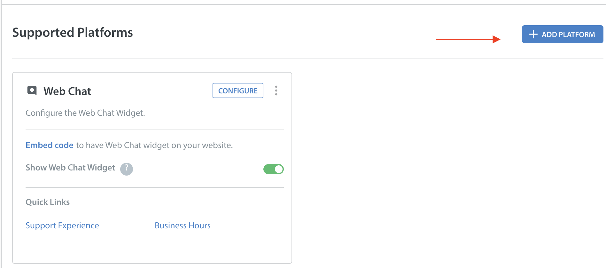Open the Business Hours quick link
This screenshot has width=606, height=268.
(183, 225)
